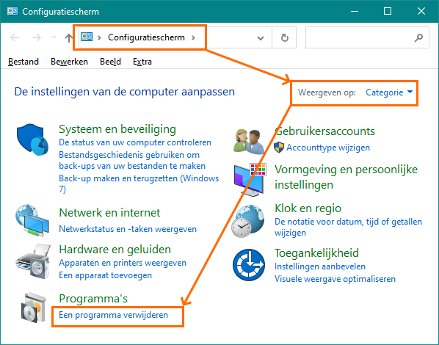
Task: Open Back-up maken en terugzetten (Windows 7)
Action: tap(139, 184)
